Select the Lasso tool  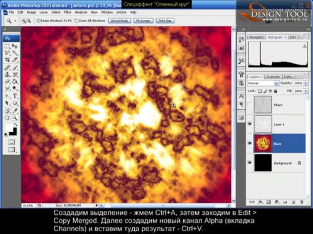point(7,53)
